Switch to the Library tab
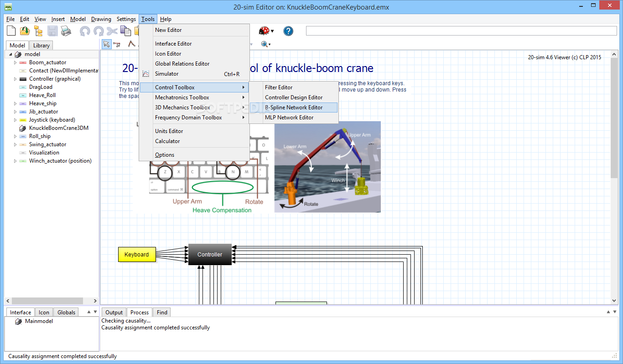Screen dimensions: 623x364 click(x=41, y=46)
